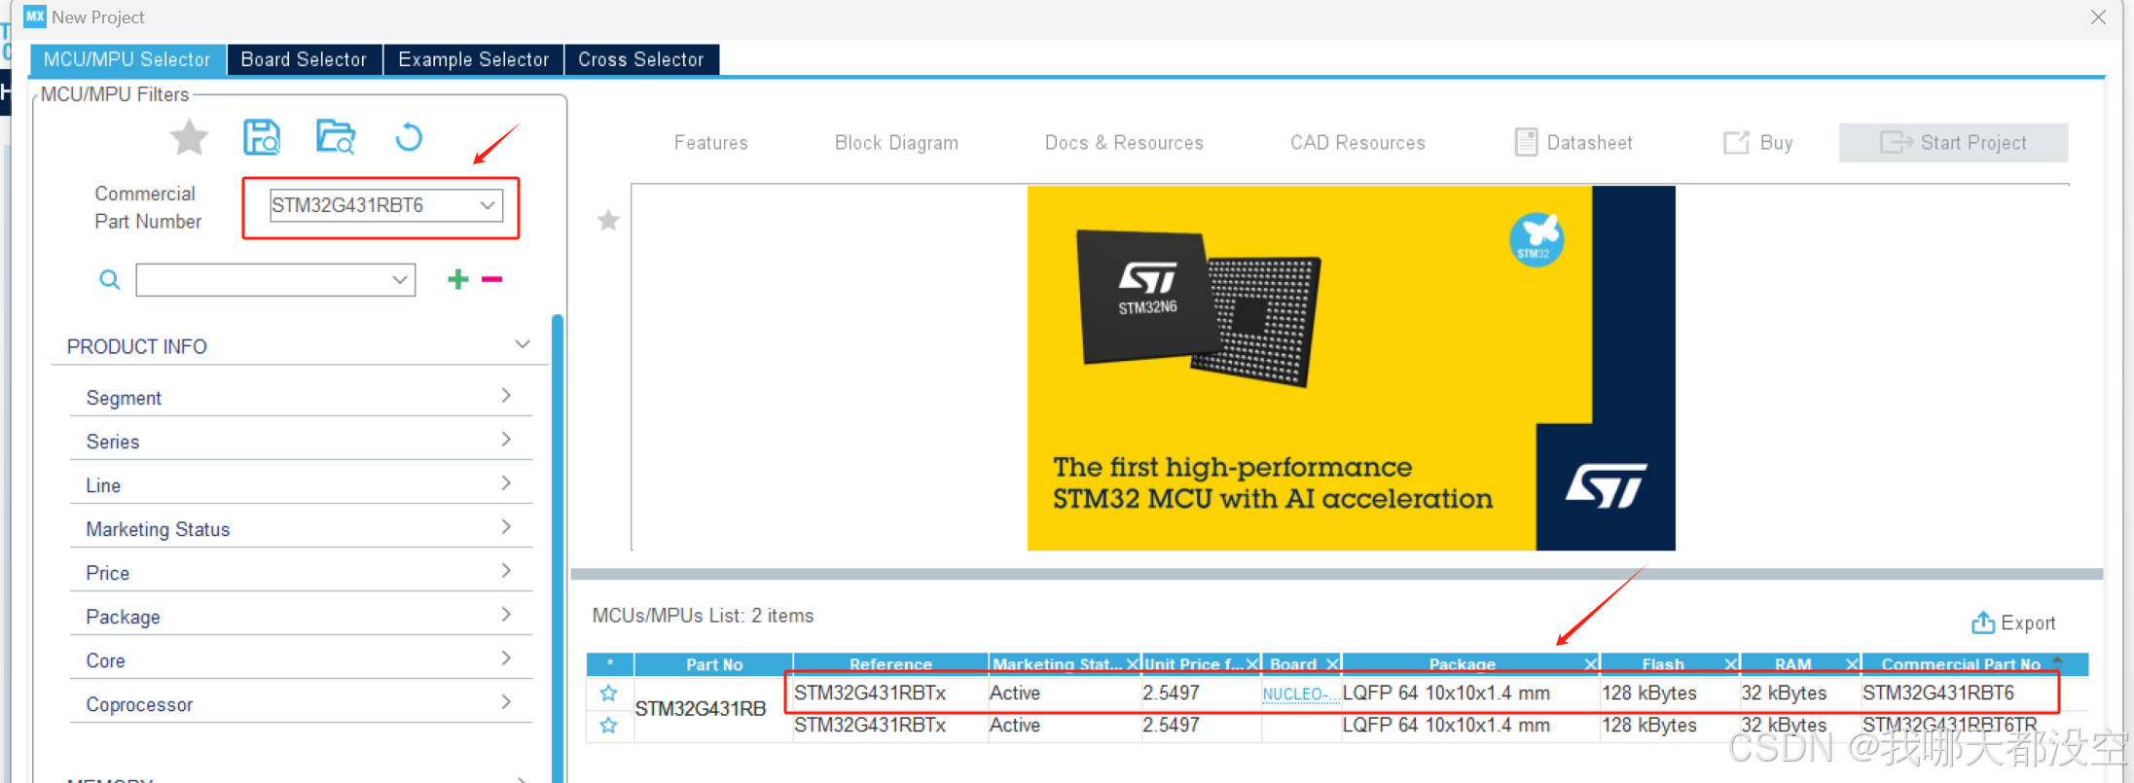Screen dimensions: 2134x783
Task: Open the search field dropdown arrow
Action: click(400, 280)
